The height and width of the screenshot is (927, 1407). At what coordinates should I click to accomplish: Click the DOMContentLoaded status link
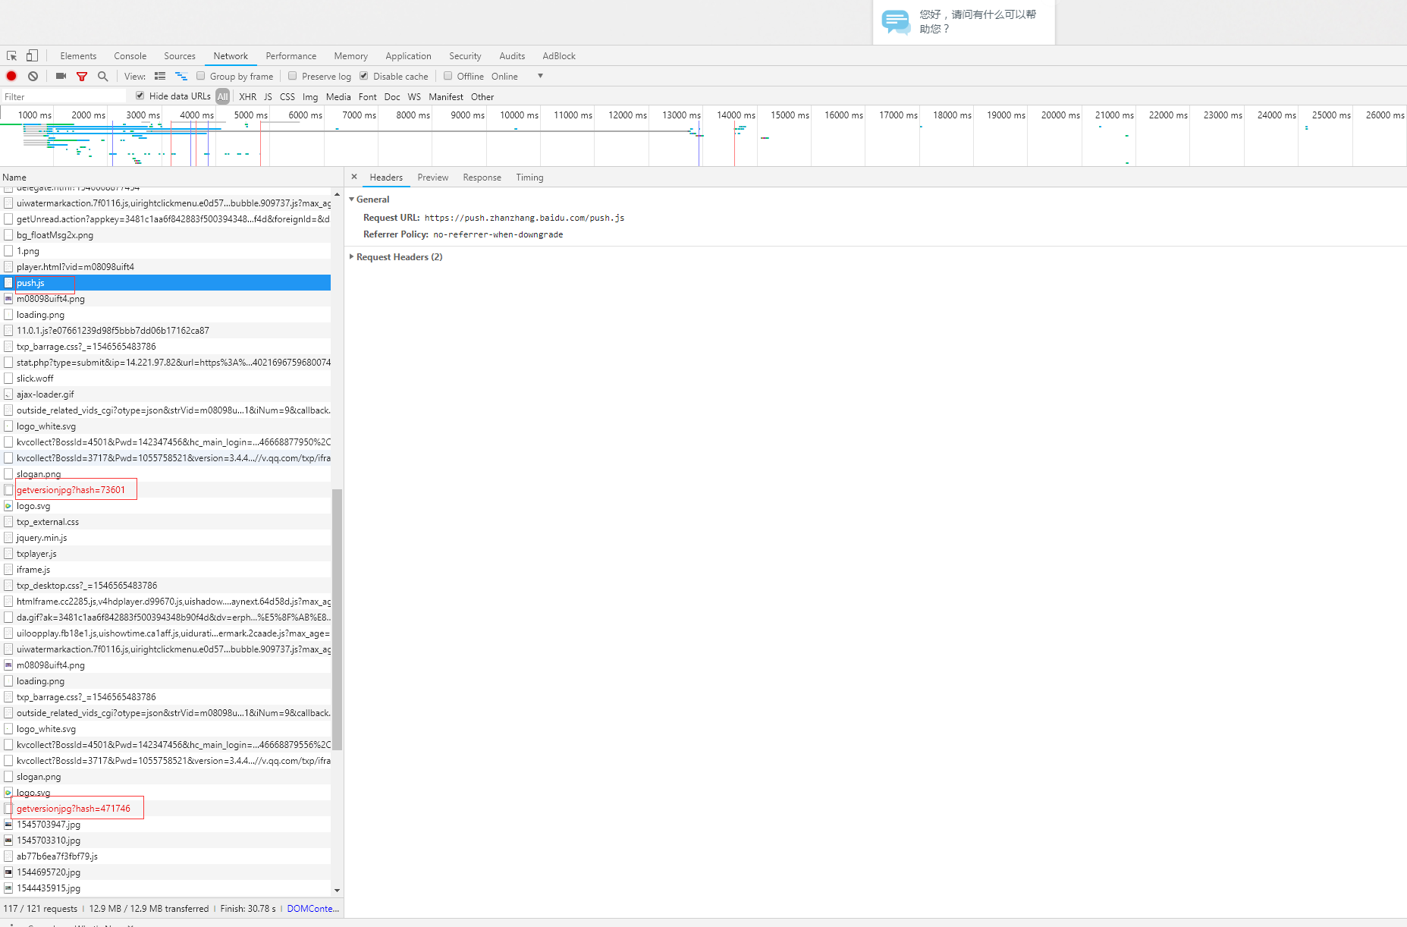(313, 909)
